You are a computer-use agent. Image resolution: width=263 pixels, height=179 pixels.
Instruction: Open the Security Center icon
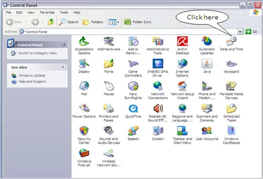(x=84, y=135)
